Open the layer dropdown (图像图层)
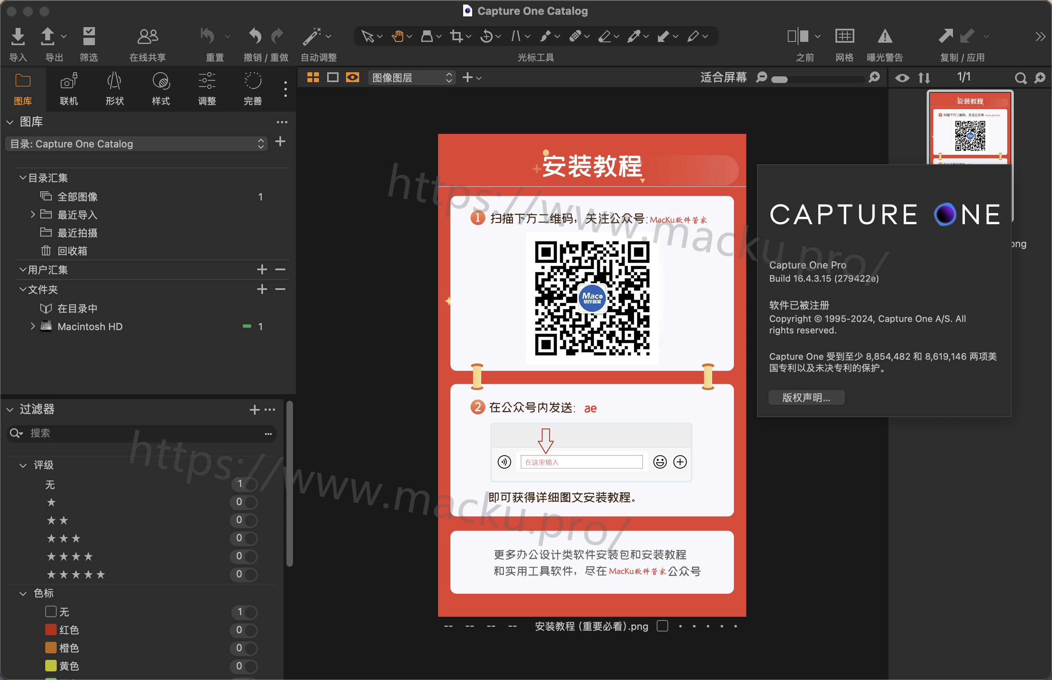The width and height of the screenshot is (1052, 680). 412,78
